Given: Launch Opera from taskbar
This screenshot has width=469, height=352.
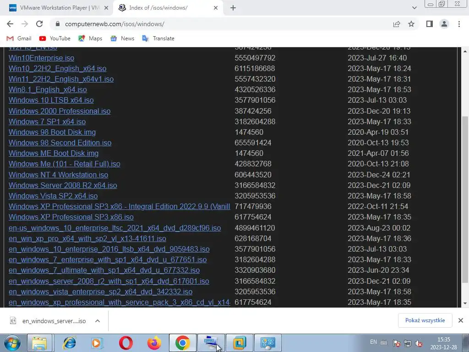Looking at the screenshot, I should tap(125, 343).
